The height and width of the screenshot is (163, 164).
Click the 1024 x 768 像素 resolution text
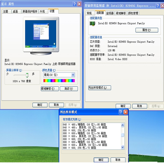[x=22, y=81]
